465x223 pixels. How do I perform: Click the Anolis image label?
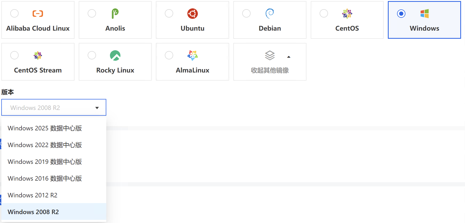[115, 28]
